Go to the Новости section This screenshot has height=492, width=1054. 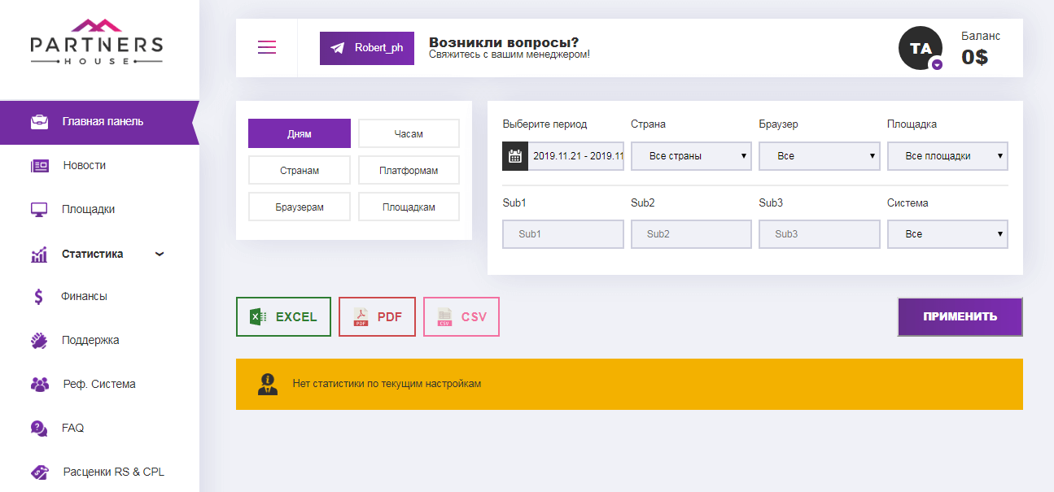click(38, 165)
